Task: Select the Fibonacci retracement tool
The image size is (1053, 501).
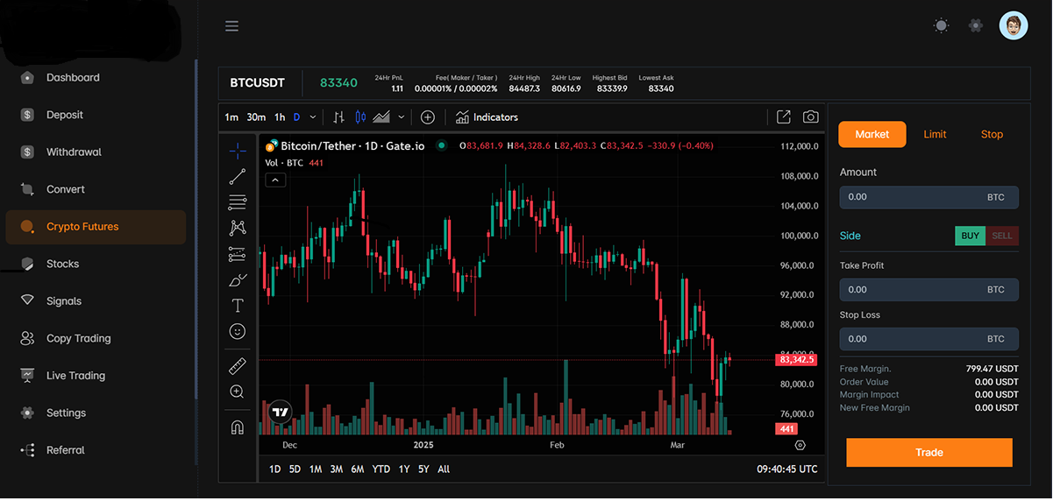Action: (x=237, y=202)
